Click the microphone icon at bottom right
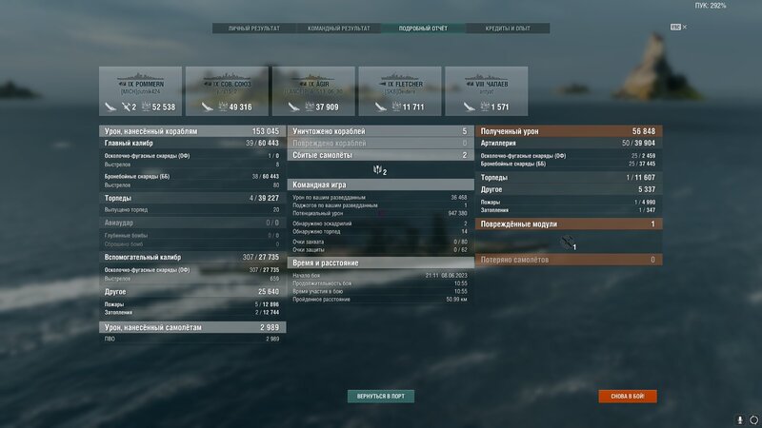This screenshot has width=762, height=428. coord(740,419)
